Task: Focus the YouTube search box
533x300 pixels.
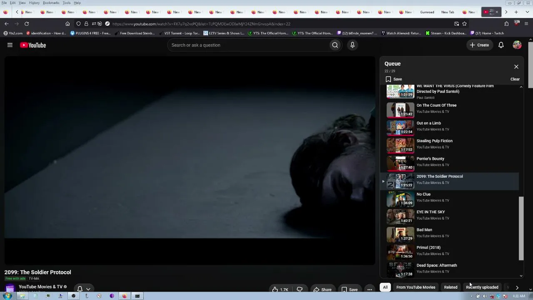Action: 248,45
